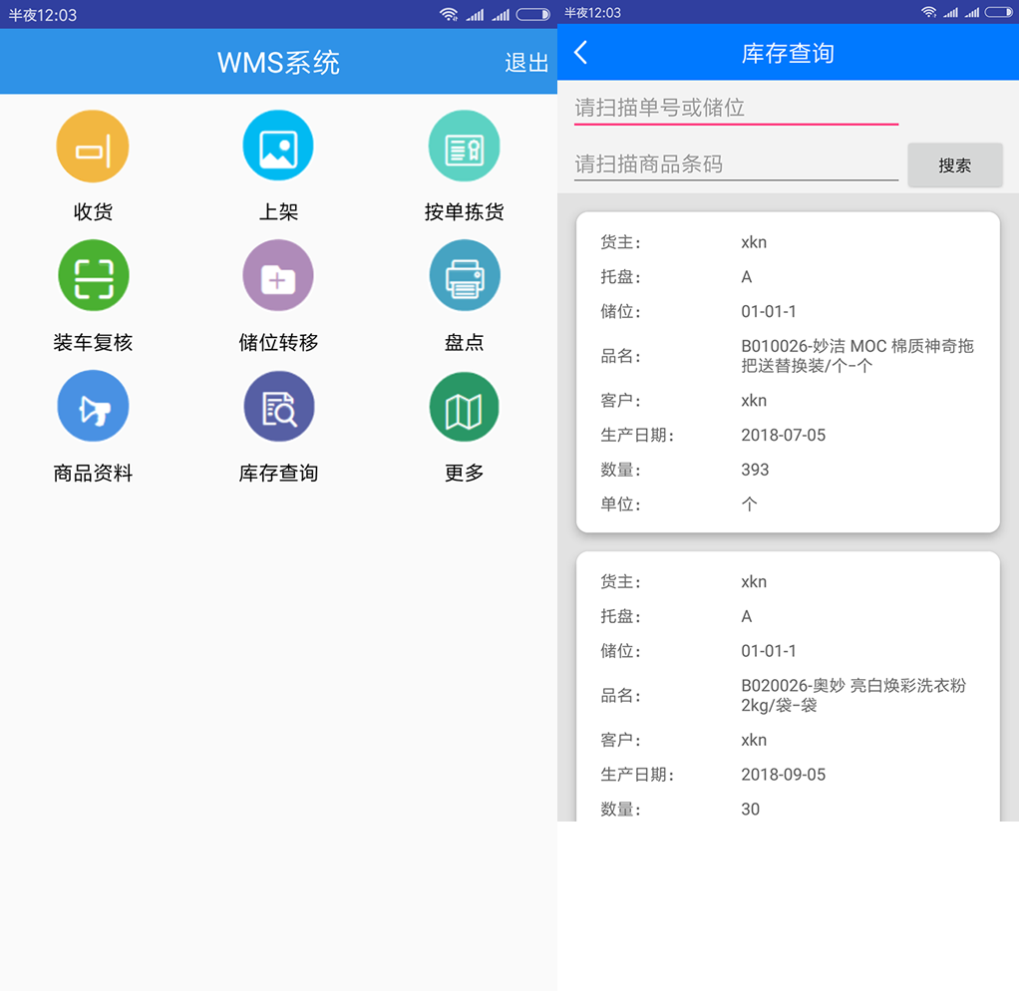
Task: Tap the 库存查询 label on home screen
Action: [279, 473]
